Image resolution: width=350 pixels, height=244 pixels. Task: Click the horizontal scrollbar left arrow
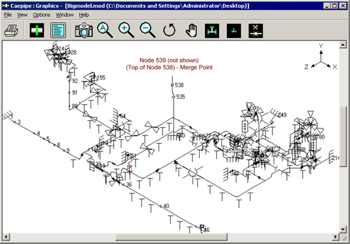pos(6,237)
